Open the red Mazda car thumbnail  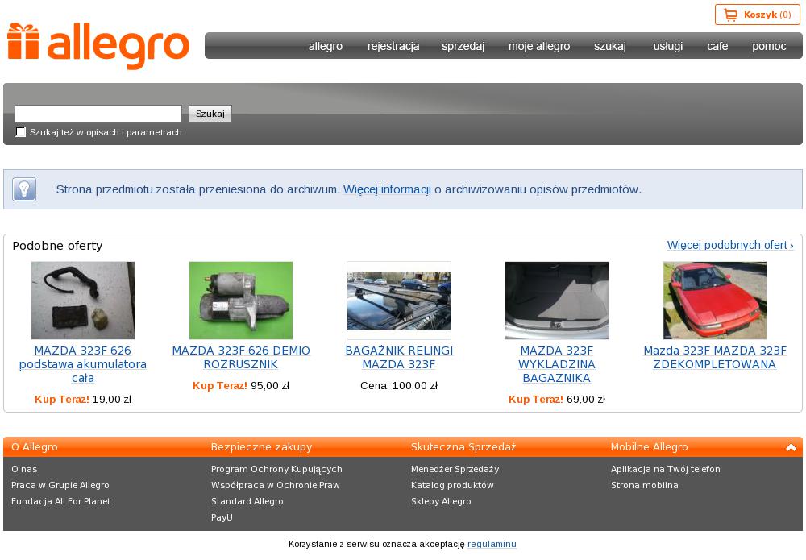pos(714,301)
